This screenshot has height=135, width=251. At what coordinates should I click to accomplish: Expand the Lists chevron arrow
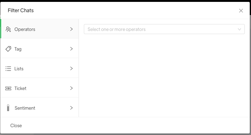pos(71,68)
